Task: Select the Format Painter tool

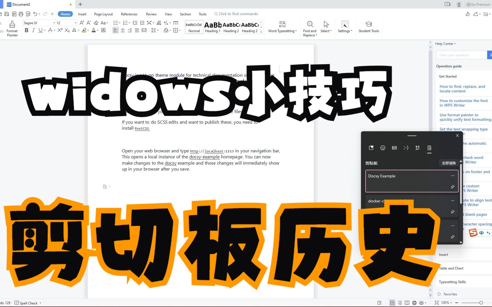Action: 12,28
